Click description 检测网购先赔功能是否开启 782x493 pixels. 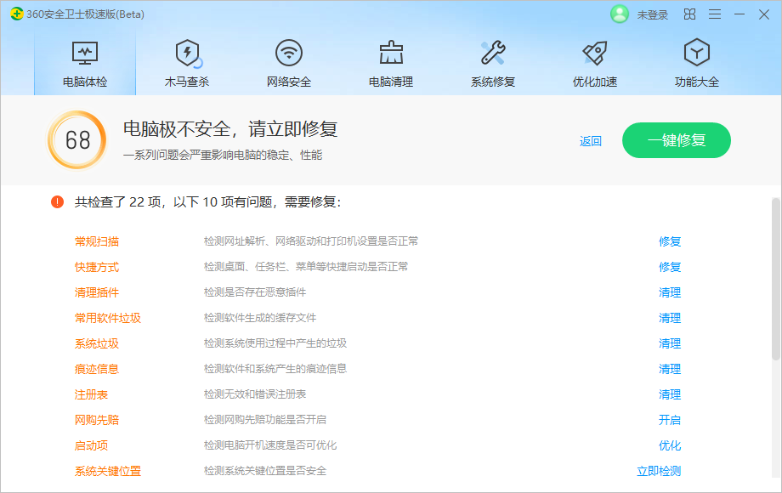click(x=265, y=420)
